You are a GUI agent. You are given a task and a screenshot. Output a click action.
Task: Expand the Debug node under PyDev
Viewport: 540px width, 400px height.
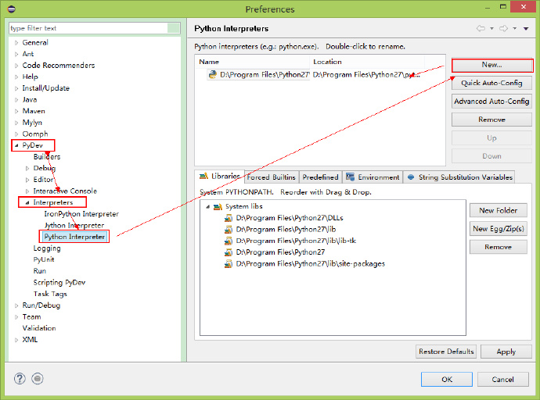pyautogui.click(x=27, y=169)
